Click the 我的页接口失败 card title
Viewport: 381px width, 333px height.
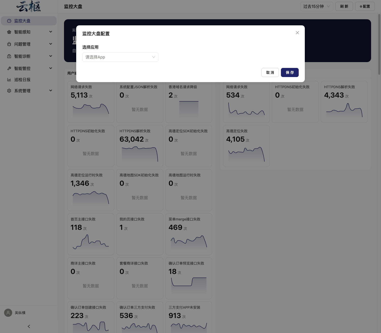point(132,219)
